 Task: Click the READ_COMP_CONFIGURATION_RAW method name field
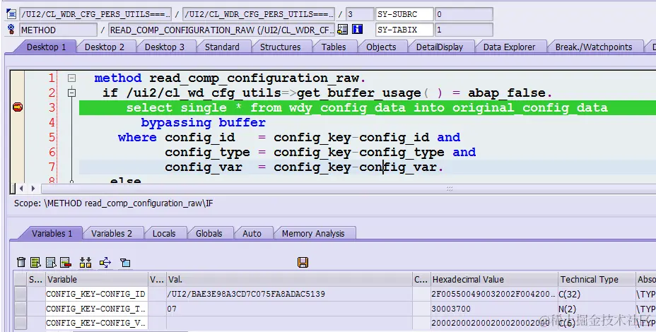221,30
